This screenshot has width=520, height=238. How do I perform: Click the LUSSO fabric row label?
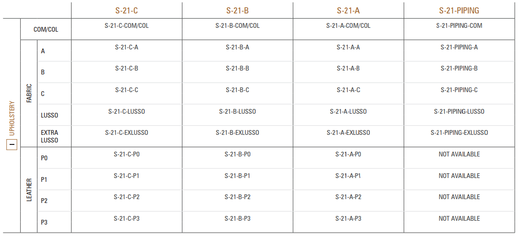pos(49,116)
